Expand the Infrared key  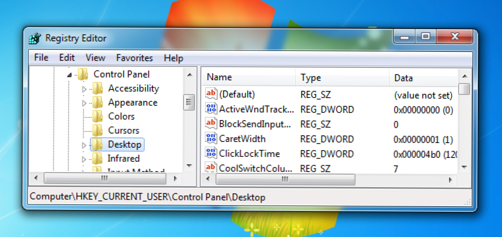(x=84, y=159)
